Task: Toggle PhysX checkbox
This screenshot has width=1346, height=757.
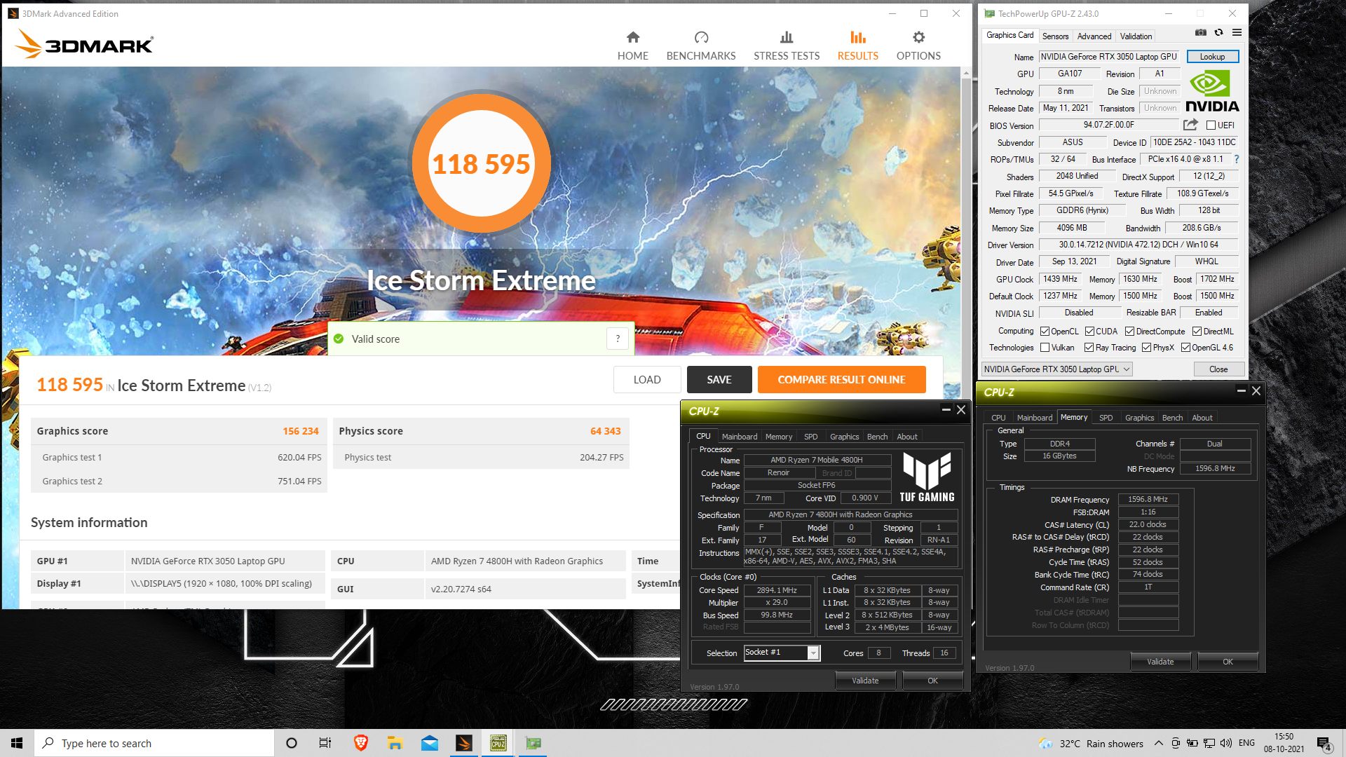Action: 1146,348
